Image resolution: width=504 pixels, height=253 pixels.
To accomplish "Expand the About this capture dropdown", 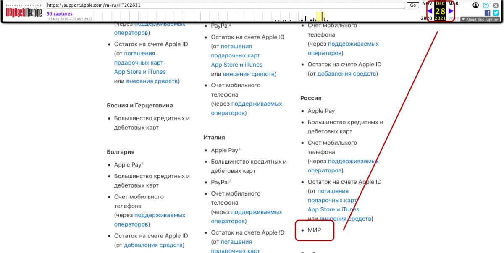I will tap(480, 19).
